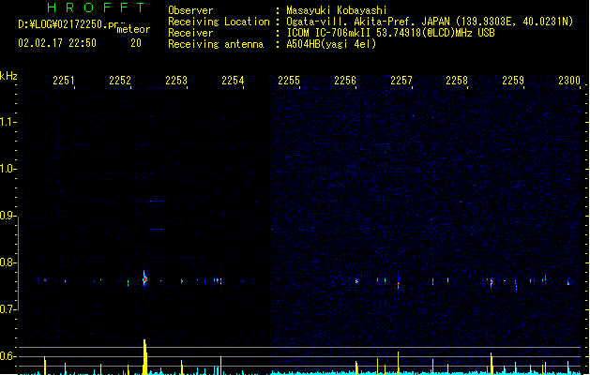
Task: Click the 2252 time axis label
Action: (x=120, y=81)
